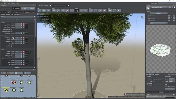This screenshot has height=99, width=176.
Task: Click the property search field
Action: [17, 17]
